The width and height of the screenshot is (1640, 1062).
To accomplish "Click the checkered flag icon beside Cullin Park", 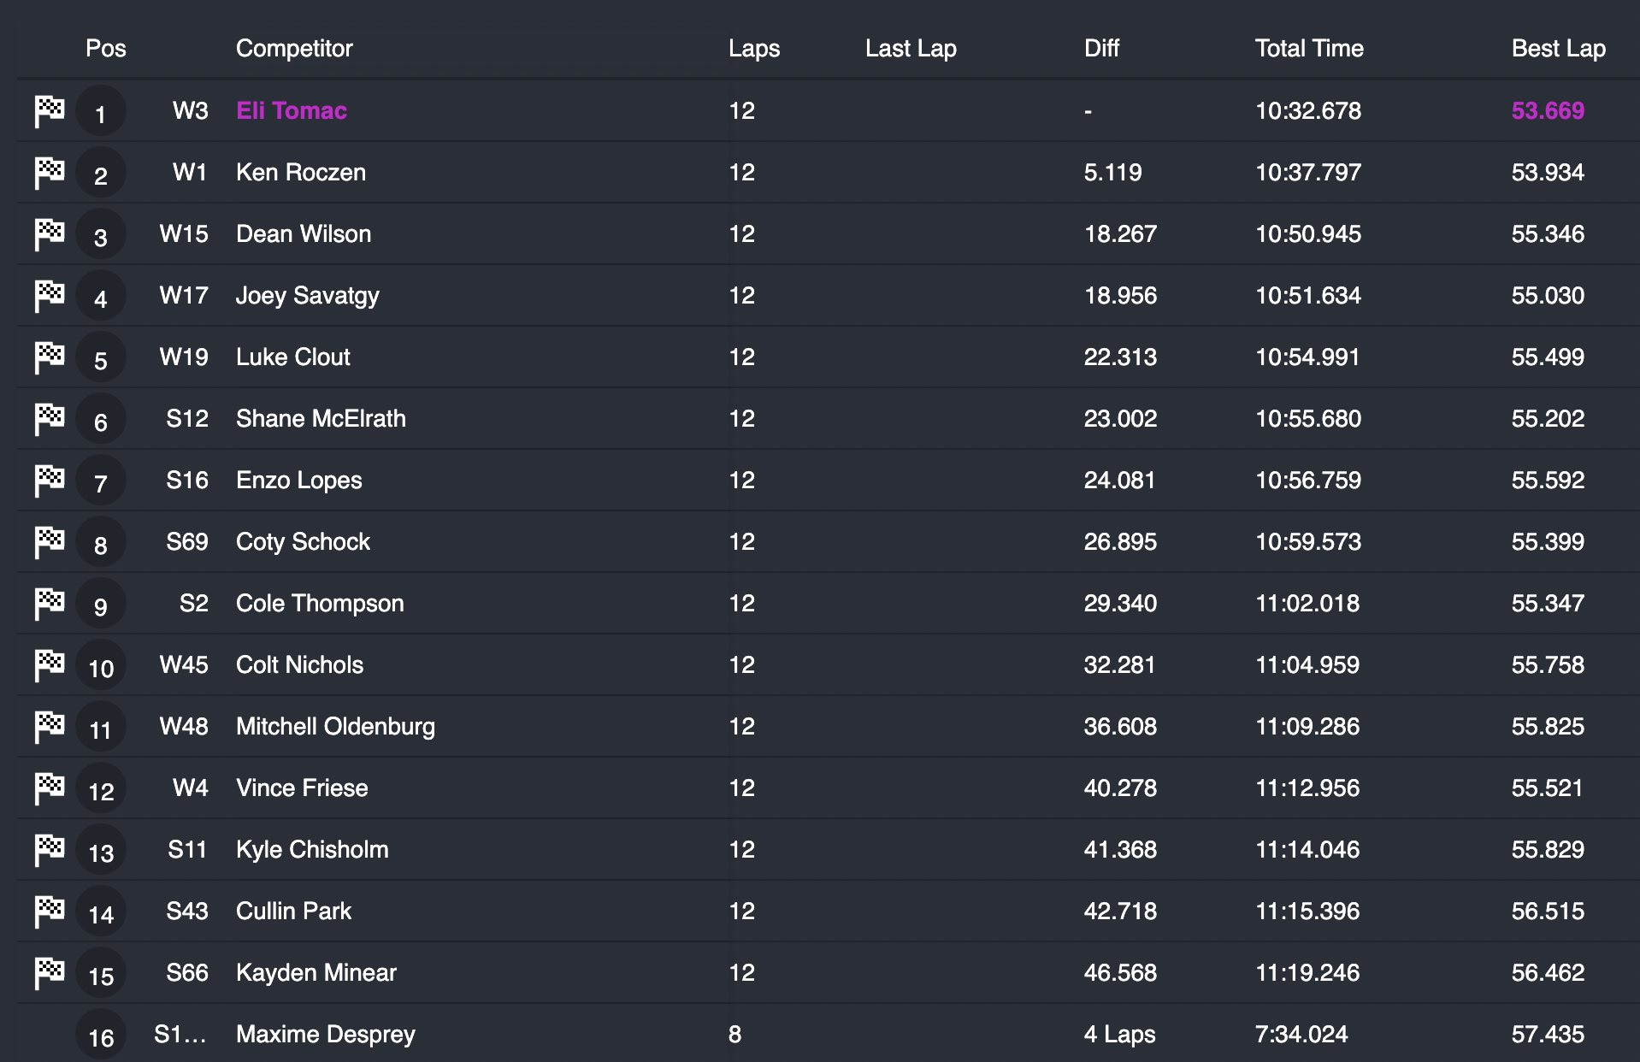I will click(x=49, y=911).
